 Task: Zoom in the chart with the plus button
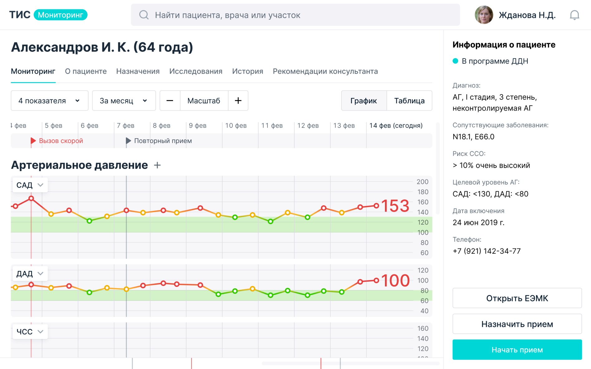coord(238,100)
